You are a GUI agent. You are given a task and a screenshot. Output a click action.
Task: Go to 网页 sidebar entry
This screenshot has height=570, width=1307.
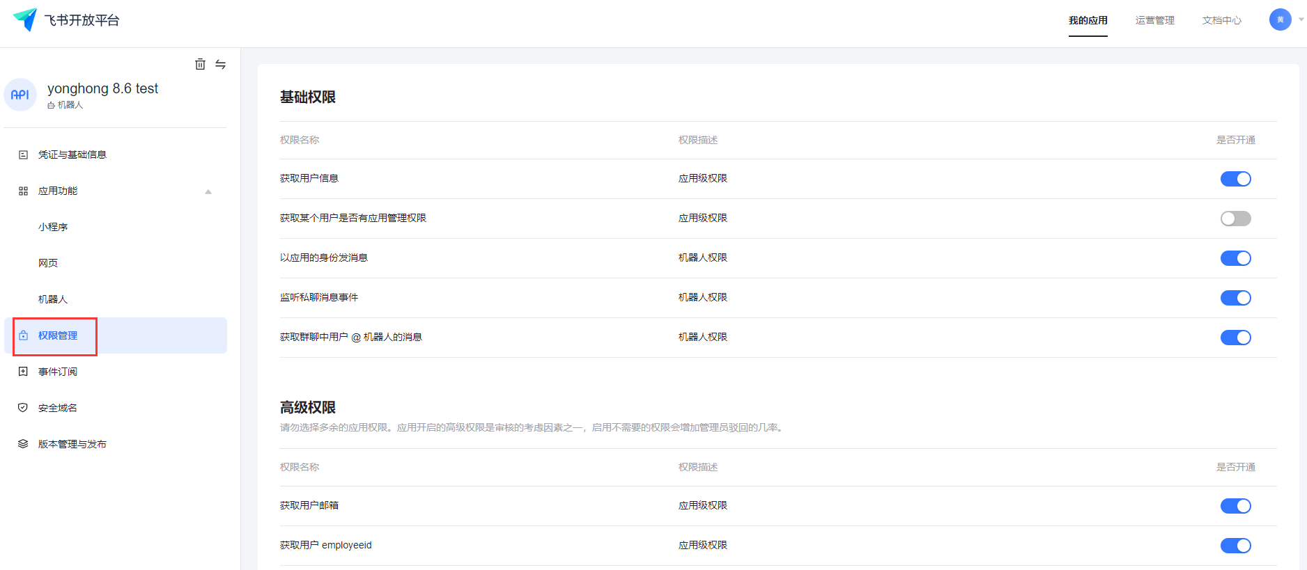pos(48,263)
